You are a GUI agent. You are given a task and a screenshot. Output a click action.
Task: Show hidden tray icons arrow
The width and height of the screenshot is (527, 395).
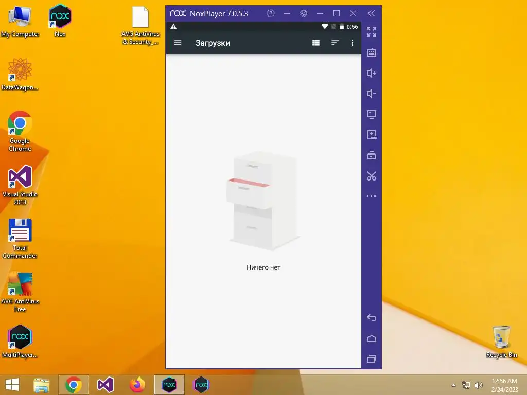[454, 385]
